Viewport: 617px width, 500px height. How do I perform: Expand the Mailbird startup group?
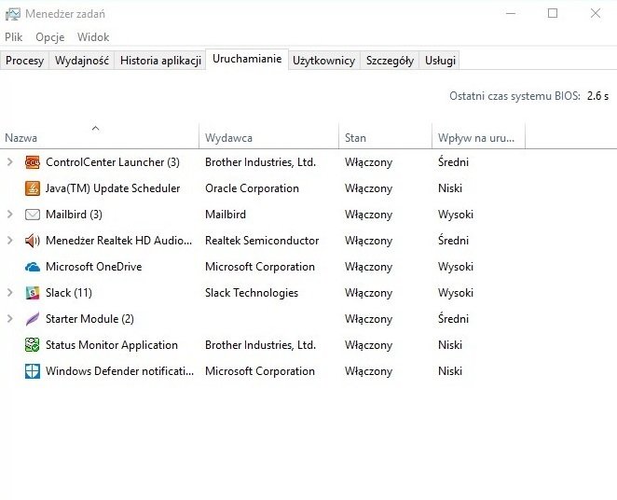click(x=10, y=215)
